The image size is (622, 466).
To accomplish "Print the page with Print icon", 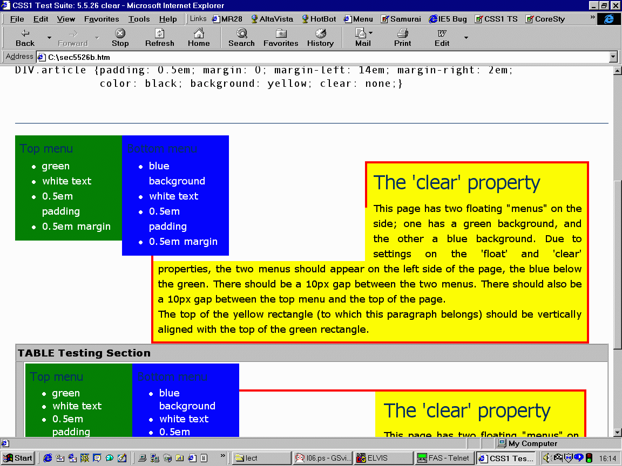I will pos(402,33).
